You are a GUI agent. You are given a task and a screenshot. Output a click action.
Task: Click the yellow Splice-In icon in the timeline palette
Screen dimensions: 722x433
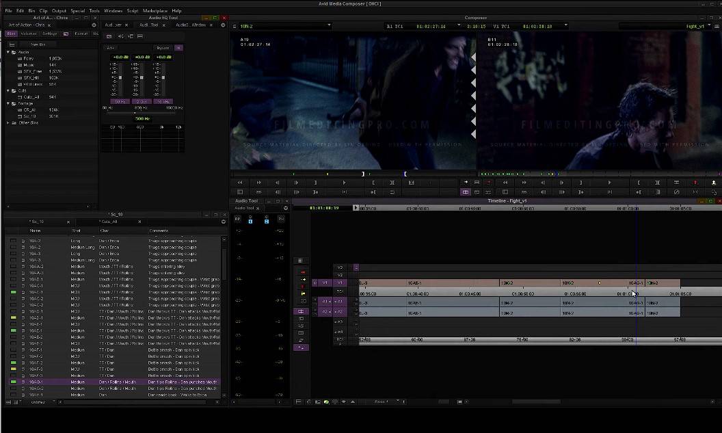303,293
